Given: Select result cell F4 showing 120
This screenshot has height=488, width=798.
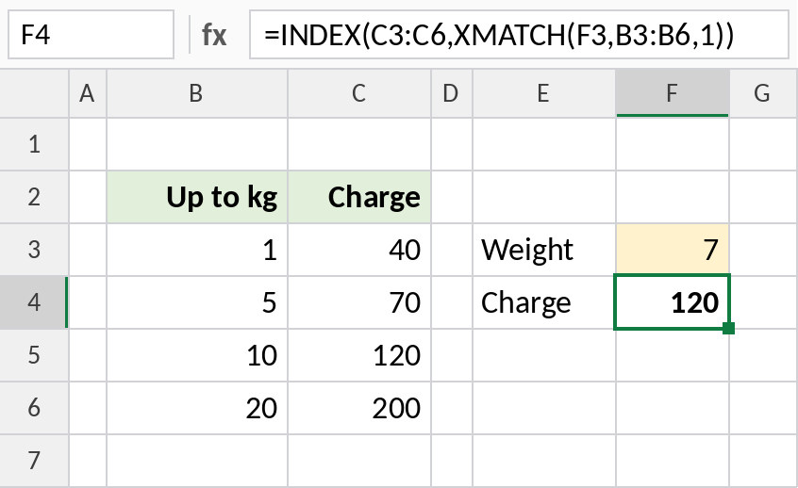Looking at the screenshot, I should 673,302.
